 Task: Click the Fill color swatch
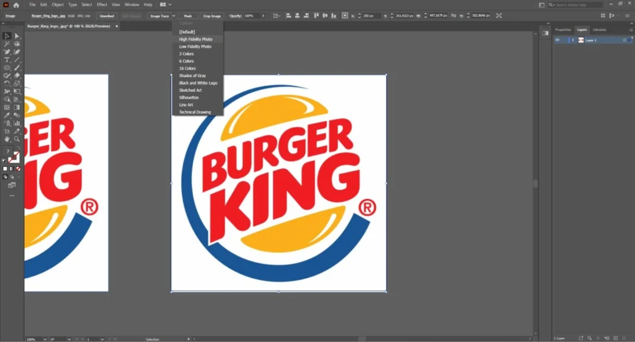pyautogui.click(x=7, y=151)
